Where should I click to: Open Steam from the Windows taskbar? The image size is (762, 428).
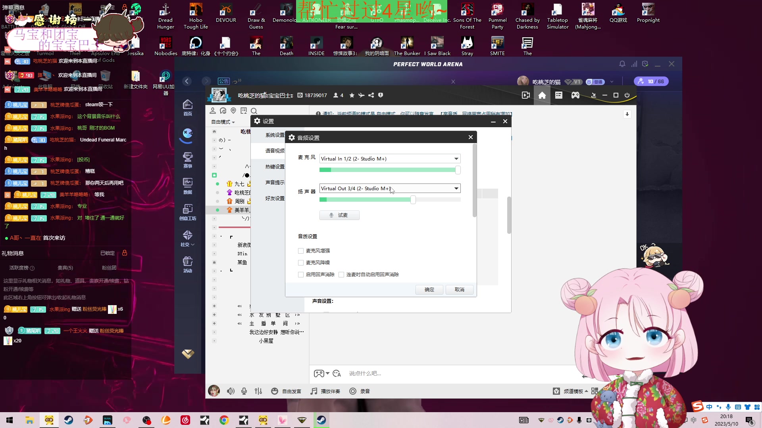point(69,420)
